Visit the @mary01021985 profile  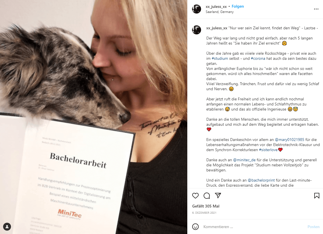click(289, 140)
